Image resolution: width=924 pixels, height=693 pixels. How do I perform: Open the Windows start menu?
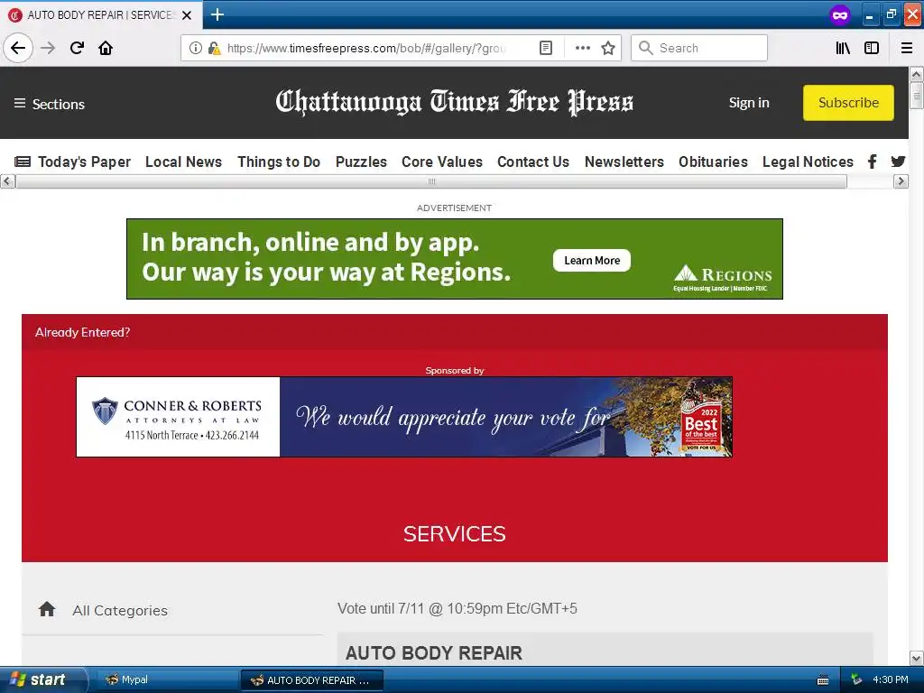(x=43, y=679)
